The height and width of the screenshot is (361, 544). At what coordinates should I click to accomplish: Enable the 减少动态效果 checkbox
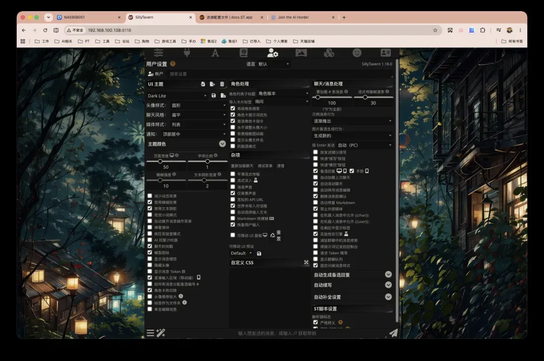click(150, 195)
